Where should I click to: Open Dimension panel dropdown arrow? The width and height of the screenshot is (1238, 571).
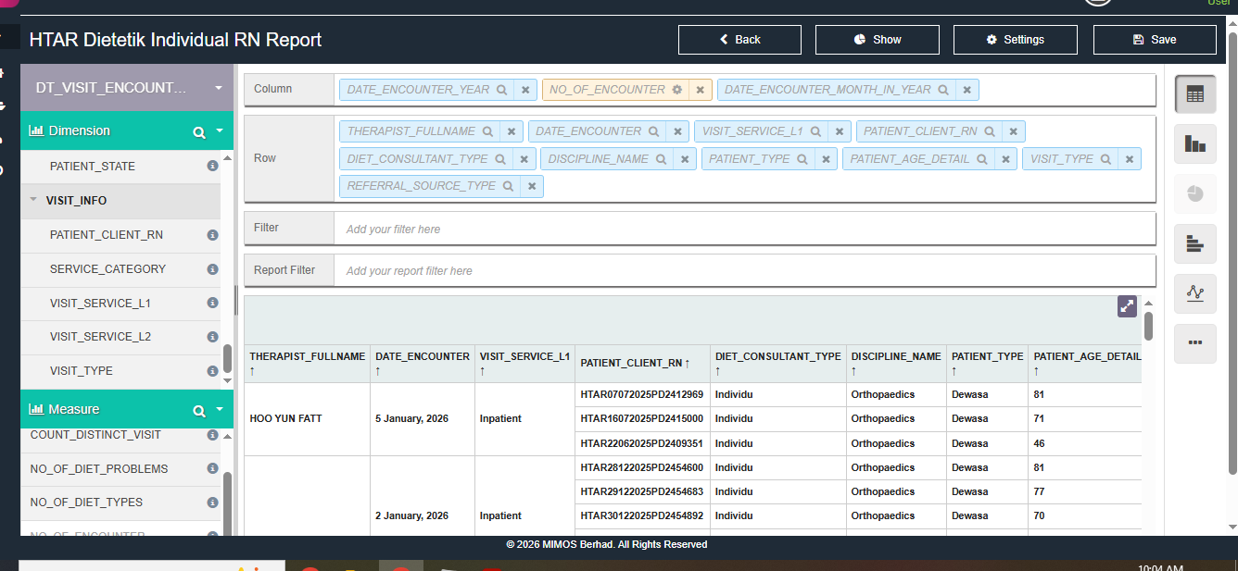click(220, 131)
